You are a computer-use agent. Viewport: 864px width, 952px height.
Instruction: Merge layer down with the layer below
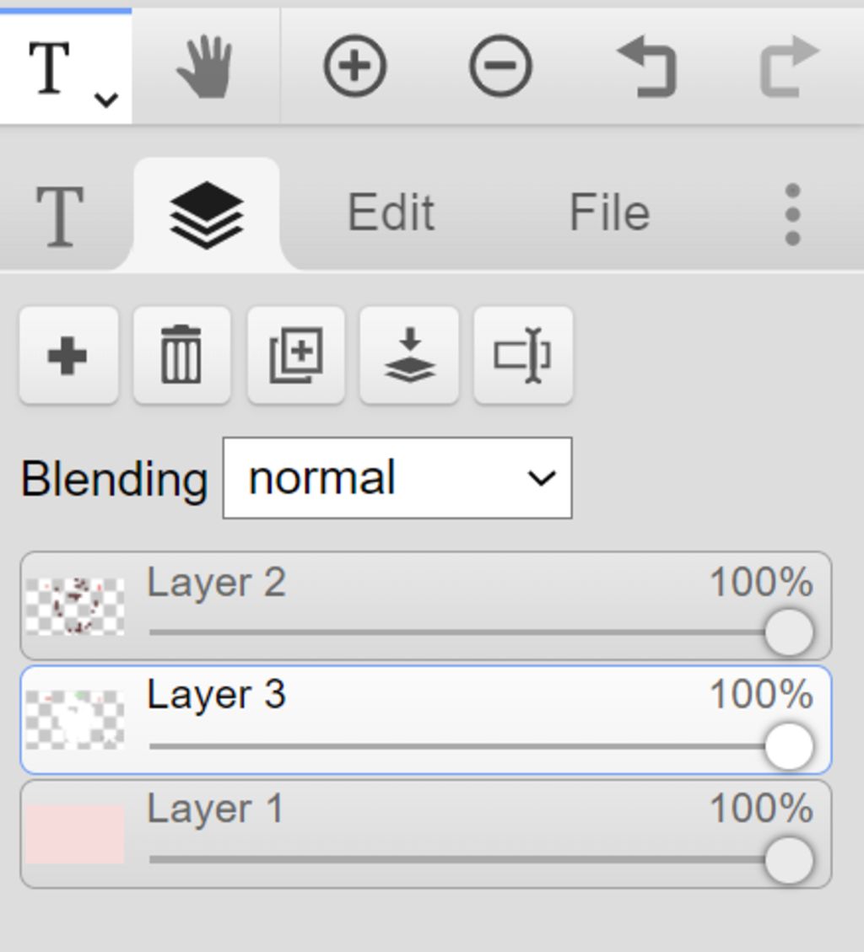pyautogui.click(x=409, y=355)
